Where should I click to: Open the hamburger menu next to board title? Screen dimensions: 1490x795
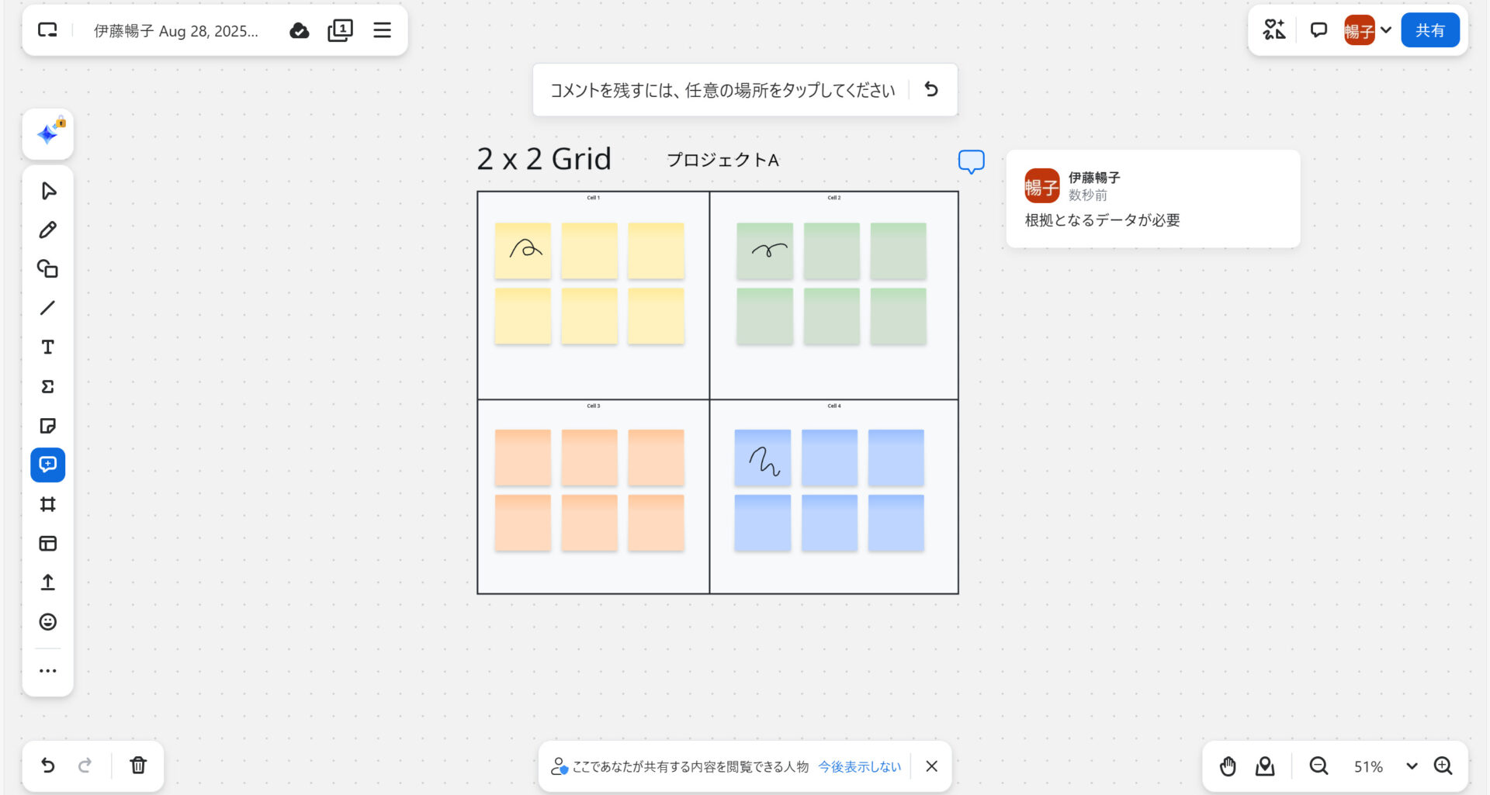tap(382, 30)
